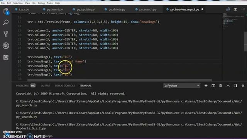Click the 600 problems count badge

(x=33, y=86)
